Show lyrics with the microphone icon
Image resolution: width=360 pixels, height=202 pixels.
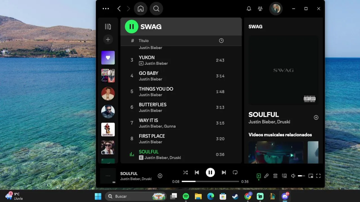(266, 176)
